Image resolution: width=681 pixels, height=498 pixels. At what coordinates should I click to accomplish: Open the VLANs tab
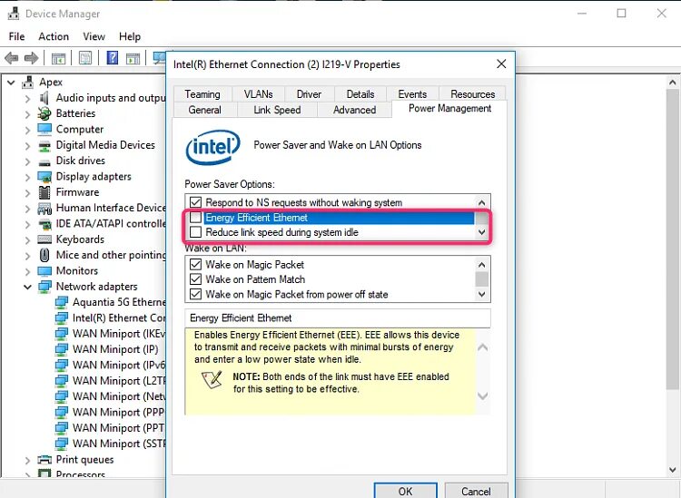click(x=259, y=94)
